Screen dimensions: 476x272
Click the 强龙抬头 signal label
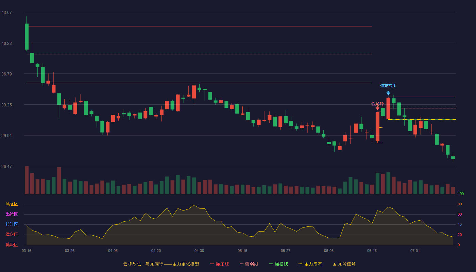coord(388,86)
